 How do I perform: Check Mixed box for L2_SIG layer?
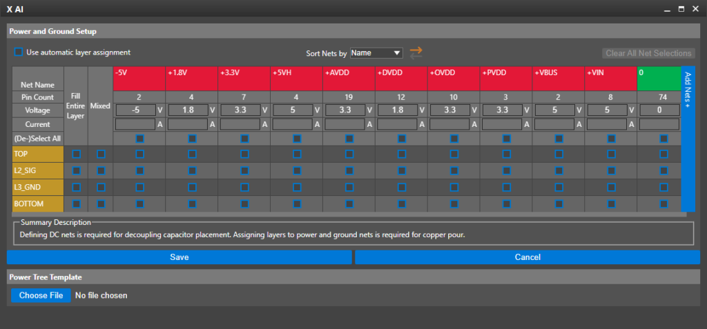pyautogui.click(x=101, y=170)
